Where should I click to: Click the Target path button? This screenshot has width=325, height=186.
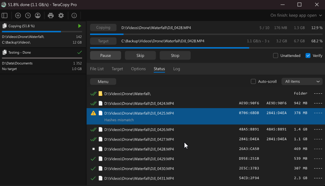[x=103, y=41]
